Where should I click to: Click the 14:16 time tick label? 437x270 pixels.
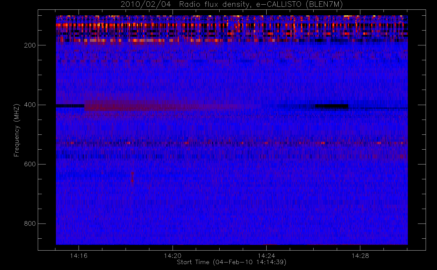click(x=79, y=256)
